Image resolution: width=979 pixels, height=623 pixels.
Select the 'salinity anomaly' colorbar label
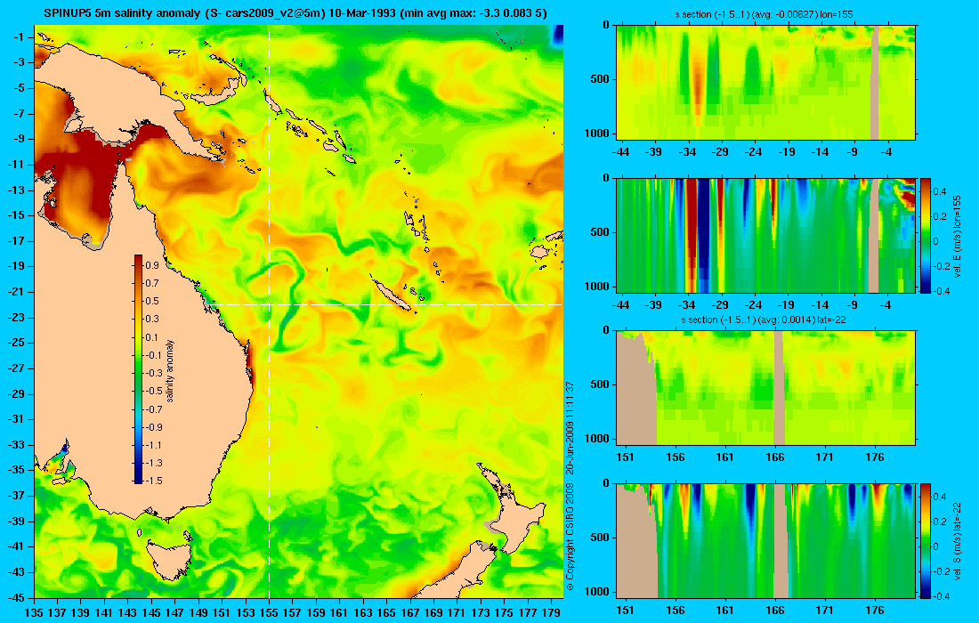(170, 371)
